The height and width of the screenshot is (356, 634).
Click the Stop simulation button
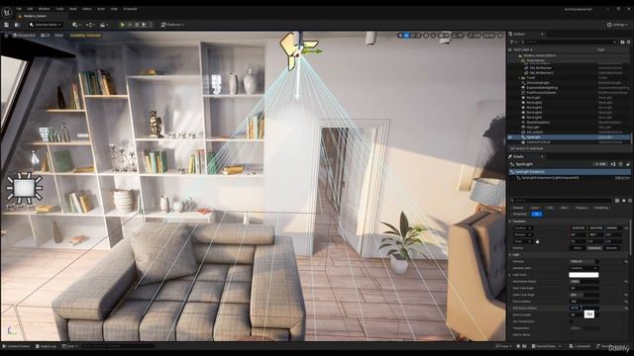tap(137, 25)
